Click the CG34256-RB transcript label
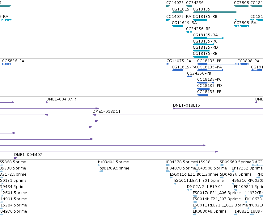This screenshot has width=263, height=216. tap(198, 29)
